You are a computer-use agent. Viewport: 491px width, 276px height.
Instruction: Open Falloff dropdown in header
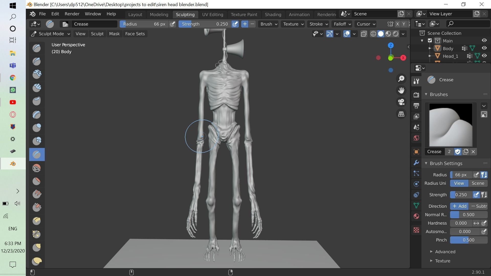(342, 24)
